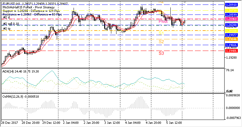Click the 3 Jan 12:00 time label

[x=112, y=123]
